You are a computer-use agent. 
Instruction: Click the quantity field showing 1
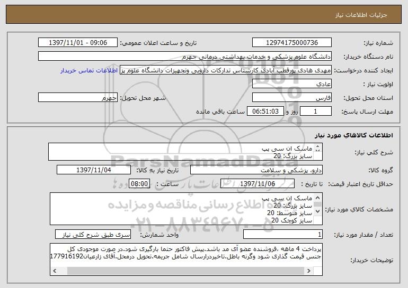click(x=283, y=235)
